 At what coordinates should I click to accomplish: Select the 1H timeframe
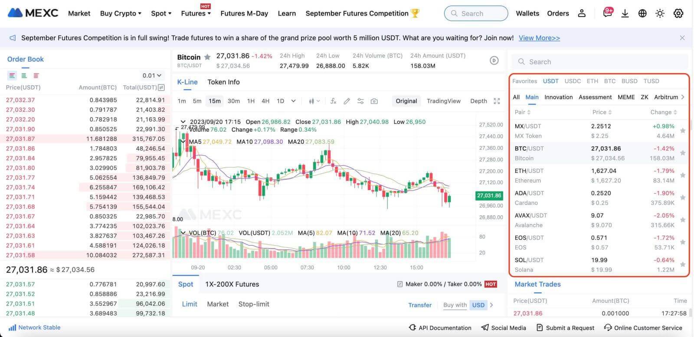pyautogui.click(x=251, y=101)
